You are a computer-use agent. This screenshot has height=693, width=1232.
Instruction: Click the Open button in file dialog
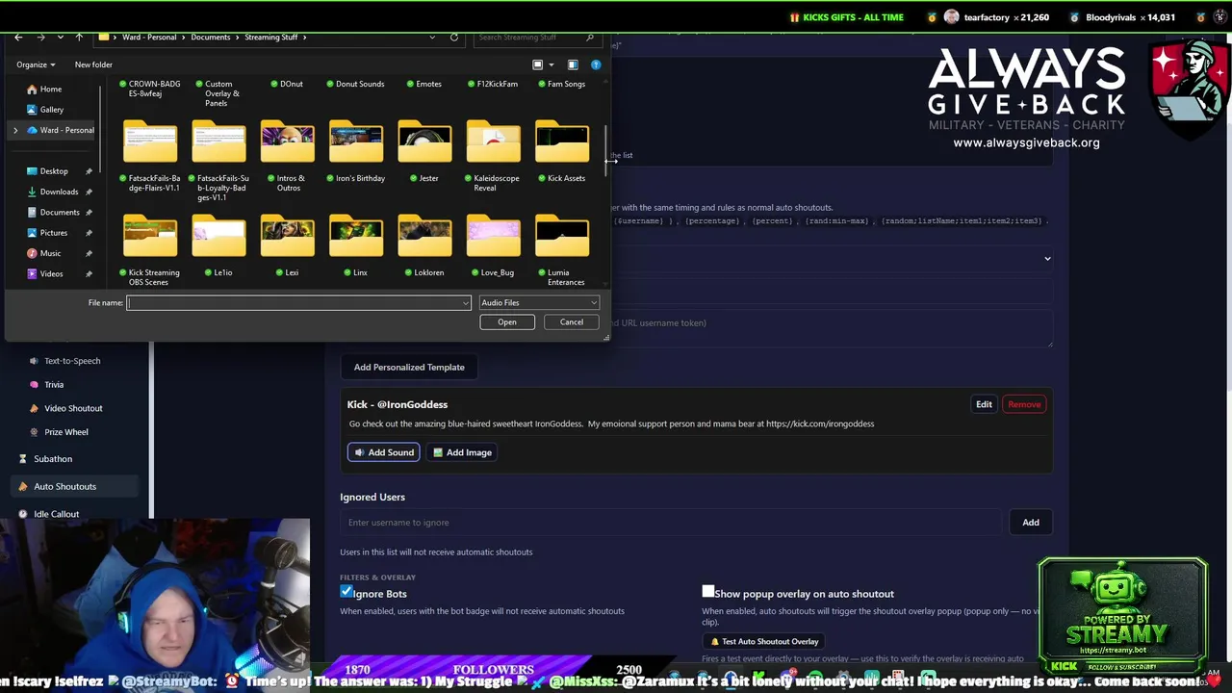pos(507,321)
